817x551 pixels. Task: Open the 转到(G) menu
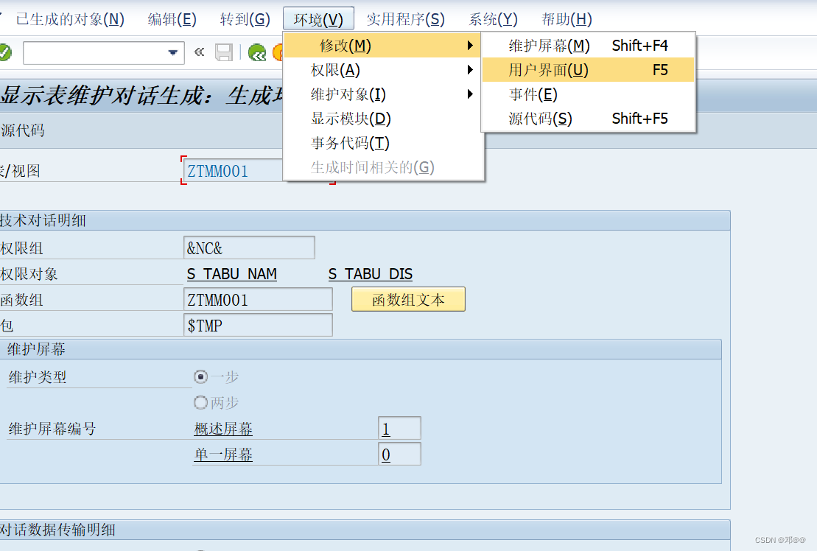click(x=245, y=19)
